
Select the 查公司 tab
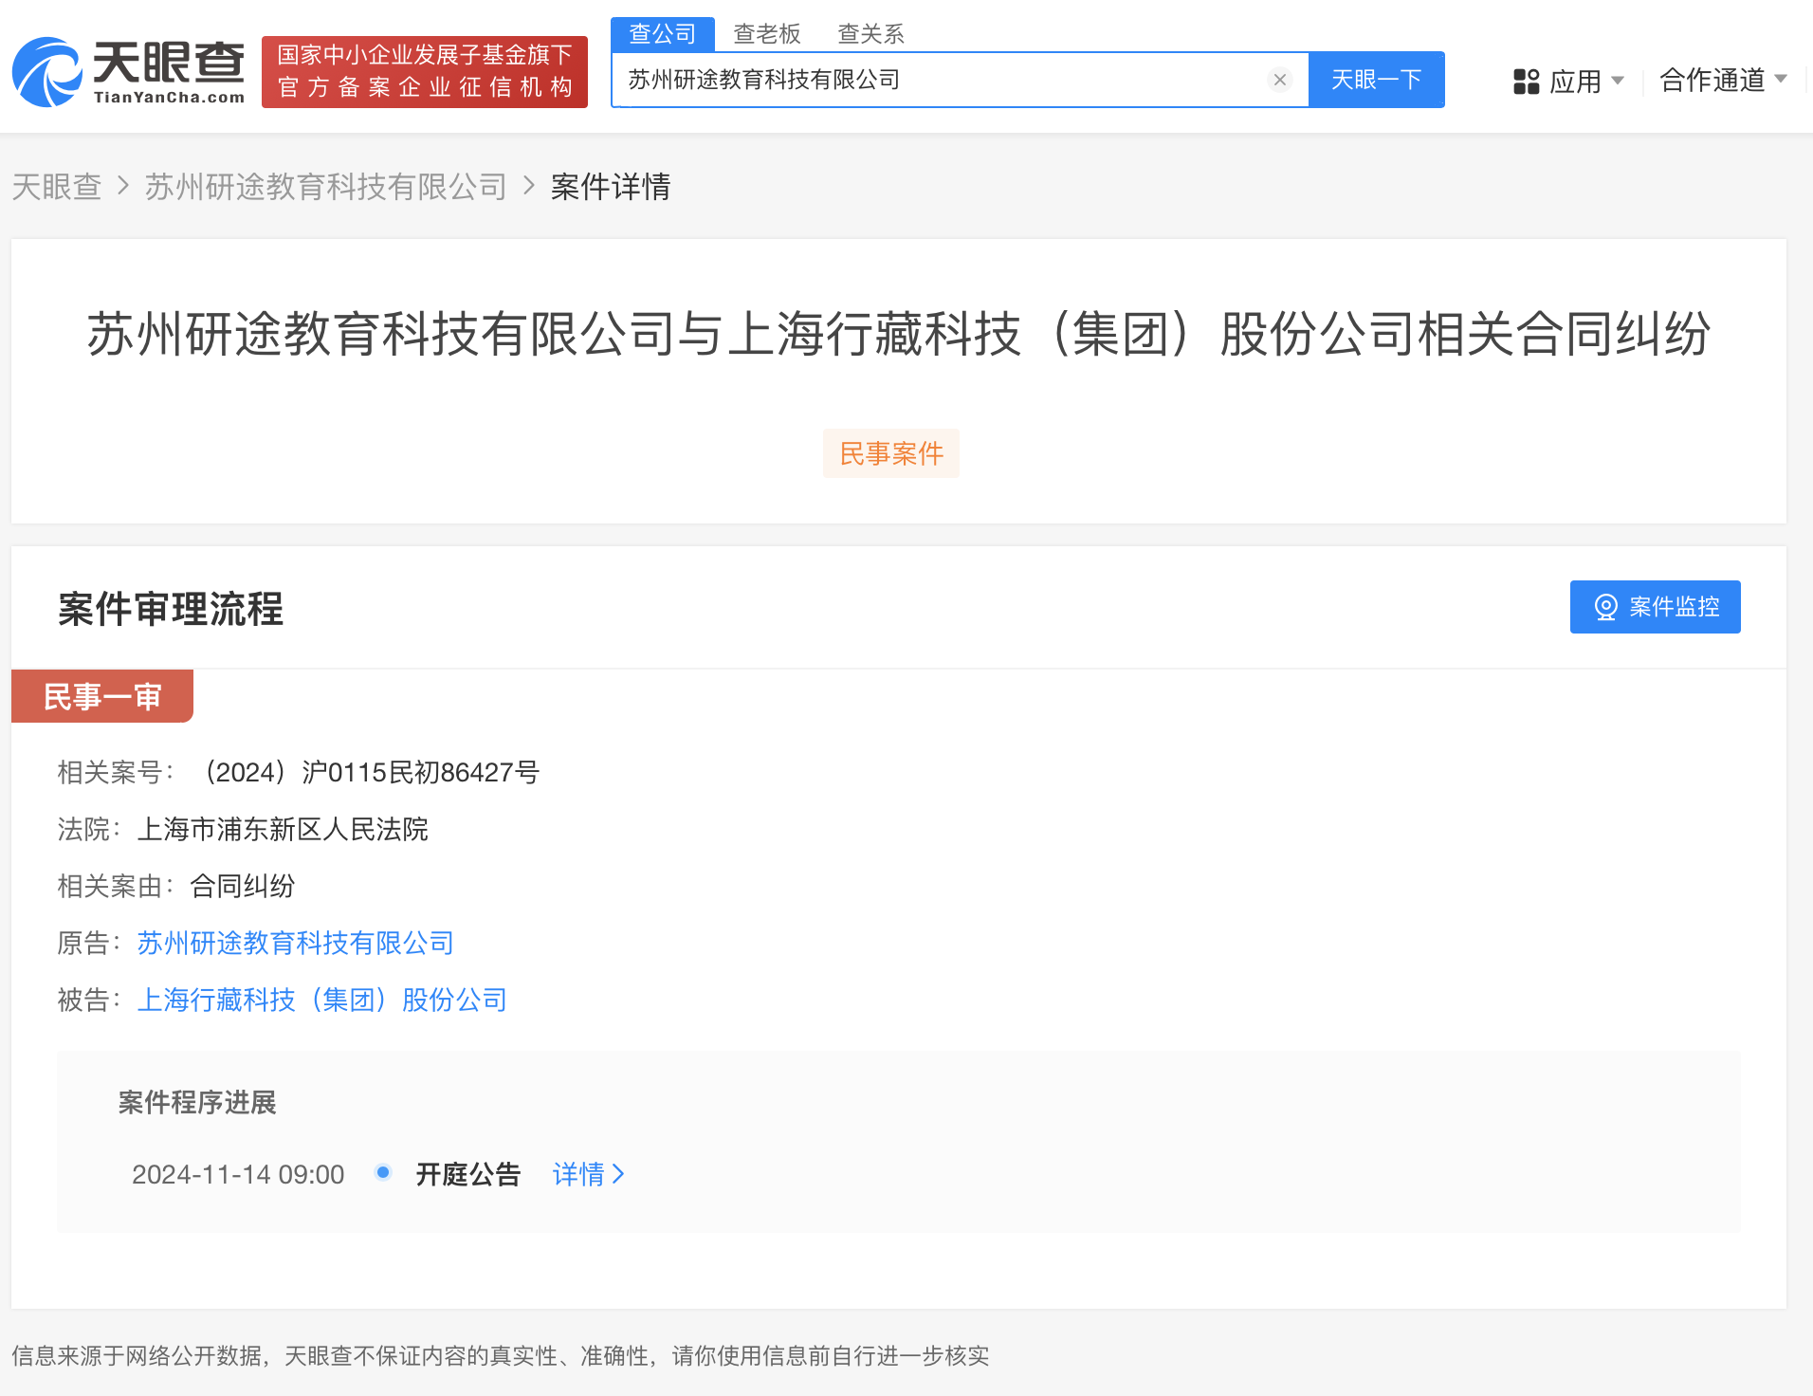tap(663, 34)
